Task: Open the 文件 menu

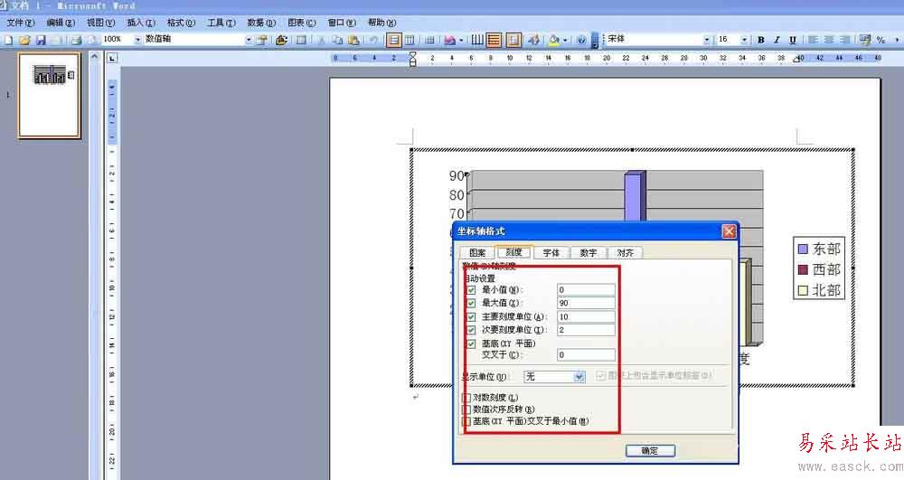Action: (21, 23)
